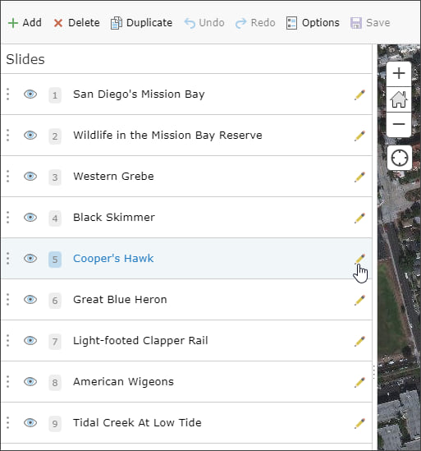Toggle visibility of Tidal Creek slide
This screenshot has width=421, height=451.
click(30, 423)
